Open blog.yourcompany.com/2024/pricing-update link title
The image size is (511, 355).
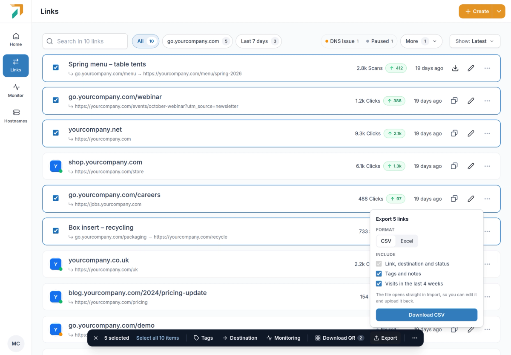(x=138, y=293)
